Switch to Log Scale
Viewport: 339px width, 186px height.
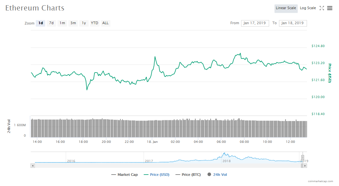[x=308, y=8]
